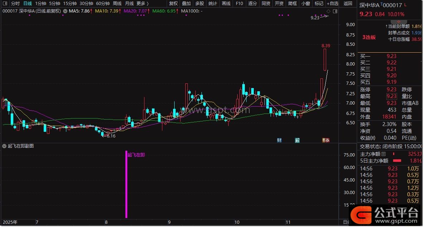Click the 返回 back button

348,4
